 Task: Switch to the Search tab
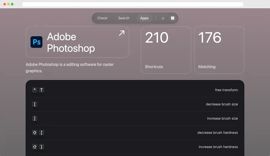coord(124,18)
